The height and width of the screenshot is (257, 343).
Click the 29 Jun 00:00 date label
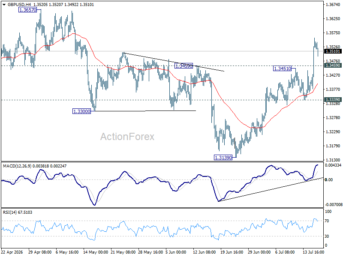coord(259,252)
